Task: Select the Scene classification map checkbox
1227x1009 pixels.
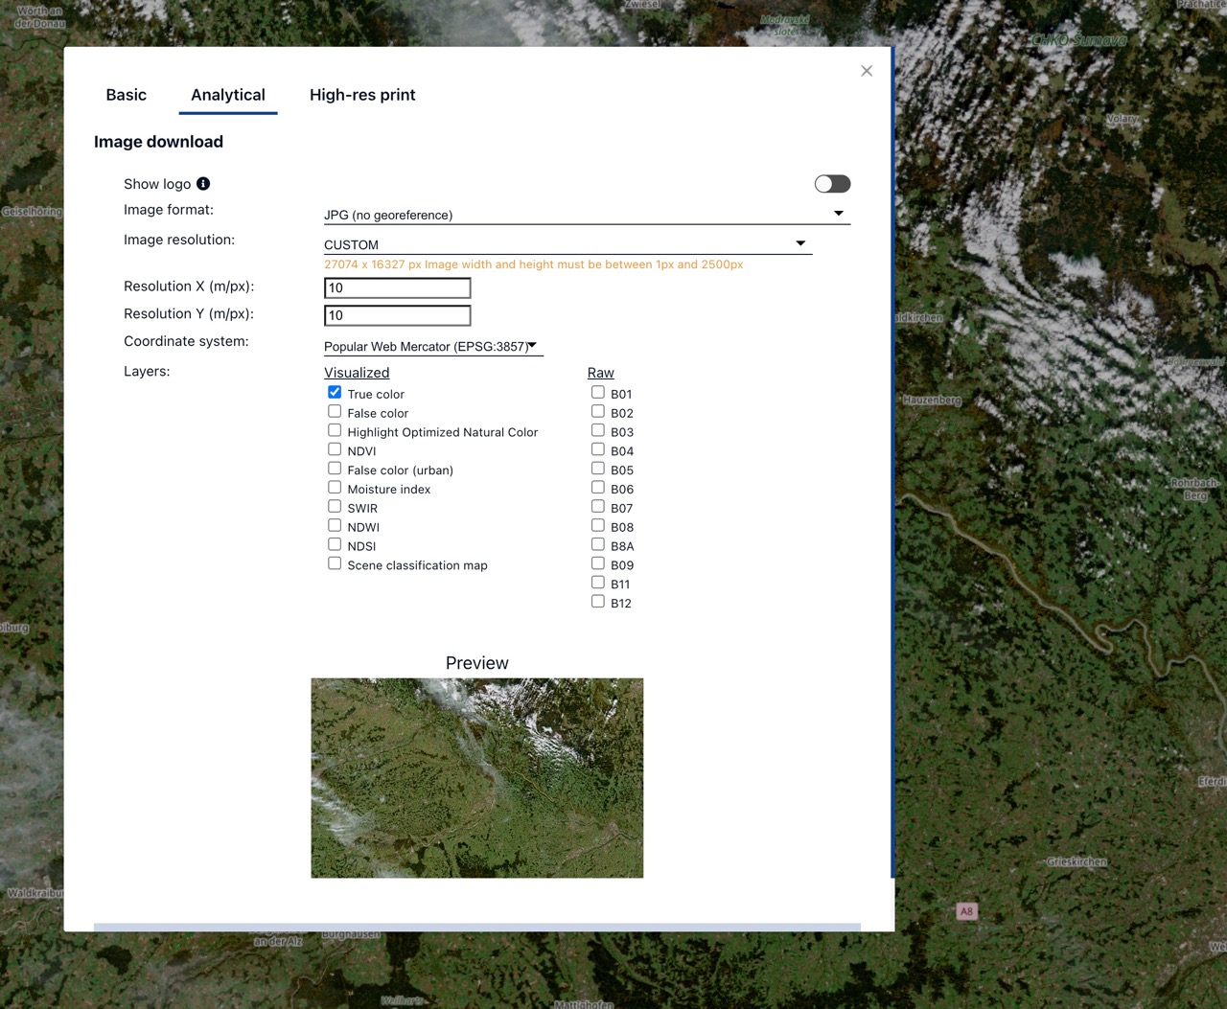Action: (335, 563)
